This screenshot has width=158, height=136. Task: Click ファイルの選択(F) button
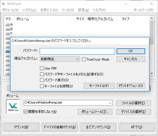pos(134,103)
